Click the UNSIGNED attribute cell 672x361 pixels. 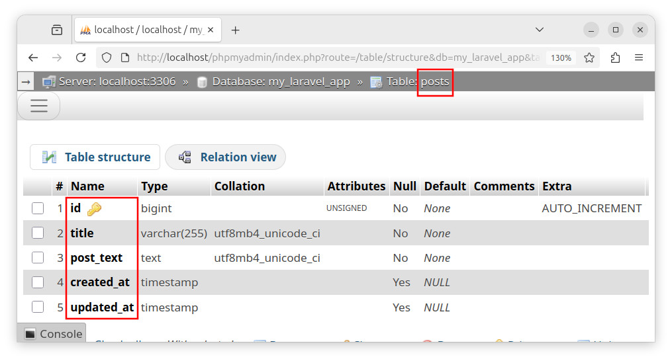tap(346, 208)
